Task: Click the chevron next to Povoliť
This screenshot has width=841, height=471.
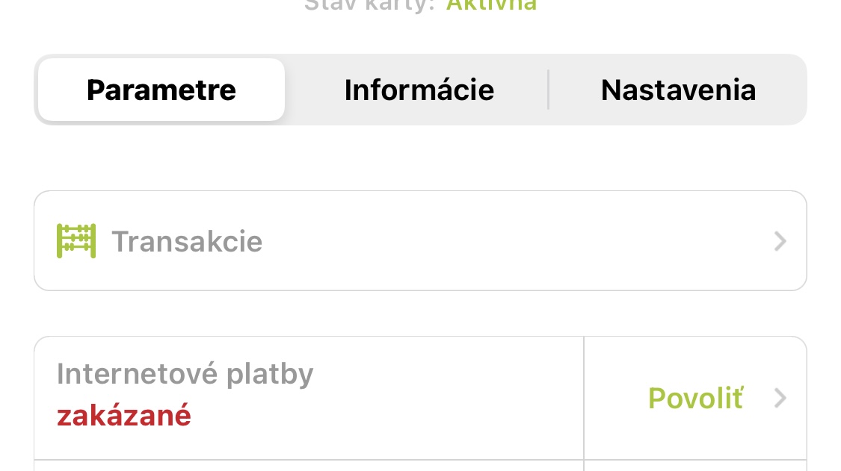Action: point(780,399)
